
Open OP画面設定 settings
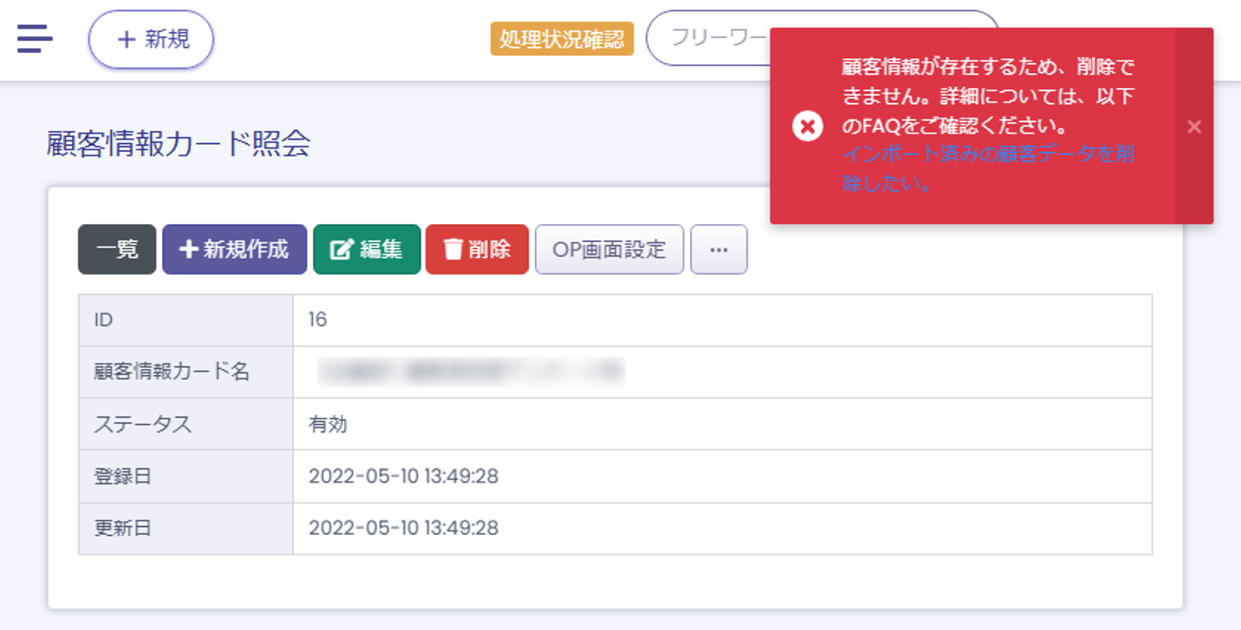click(609, 250)
